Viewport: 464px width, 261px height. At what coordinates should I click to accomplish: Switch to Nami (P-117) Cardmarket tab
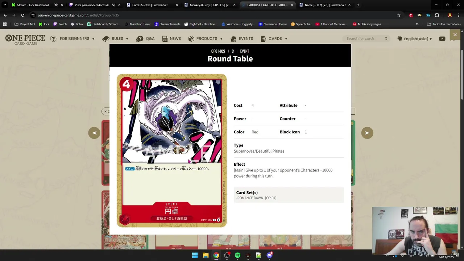(x=325, y=5)
